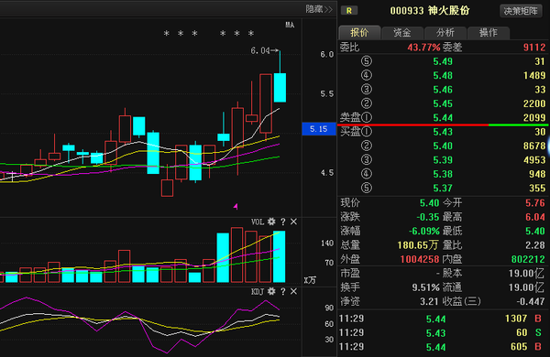Click the blue 5.15 price axis marker
The height and width of the screenshot is (357, 550).
pyautogui.click(x=319, y=129)
